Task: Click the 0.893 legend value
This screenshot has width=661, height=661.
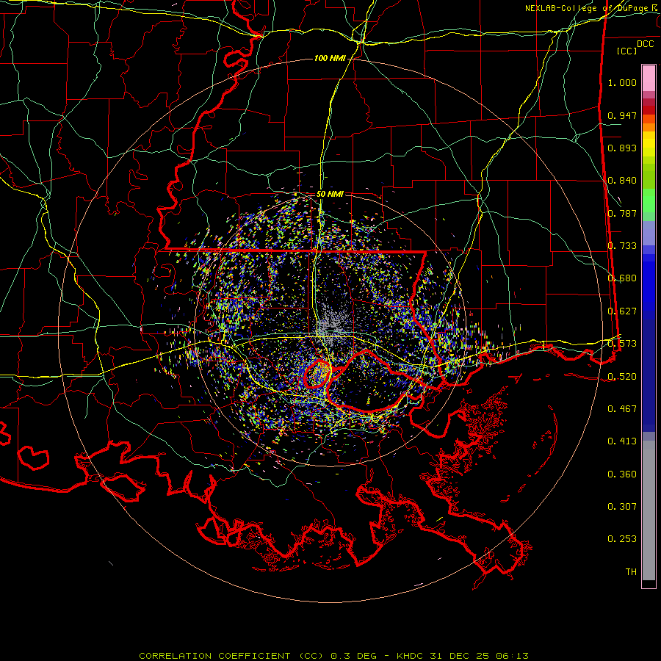Action: (x=622, y=148)
